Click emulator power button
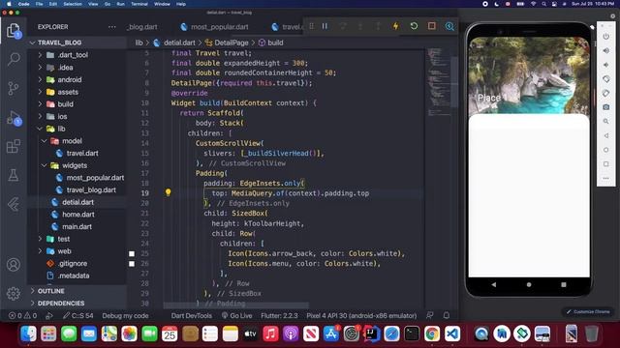The width and height of the screenshot is (620, 348). tap(606, 37)
